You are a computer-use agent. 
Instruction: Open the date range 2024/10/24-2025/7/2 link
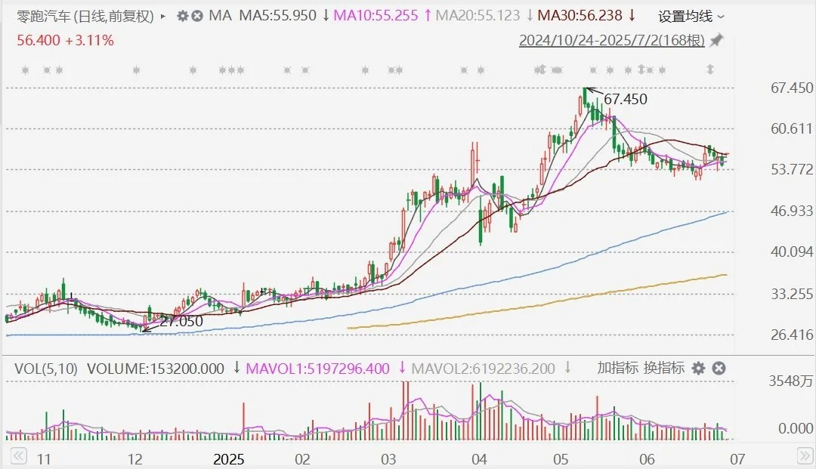tap(610, 41)
